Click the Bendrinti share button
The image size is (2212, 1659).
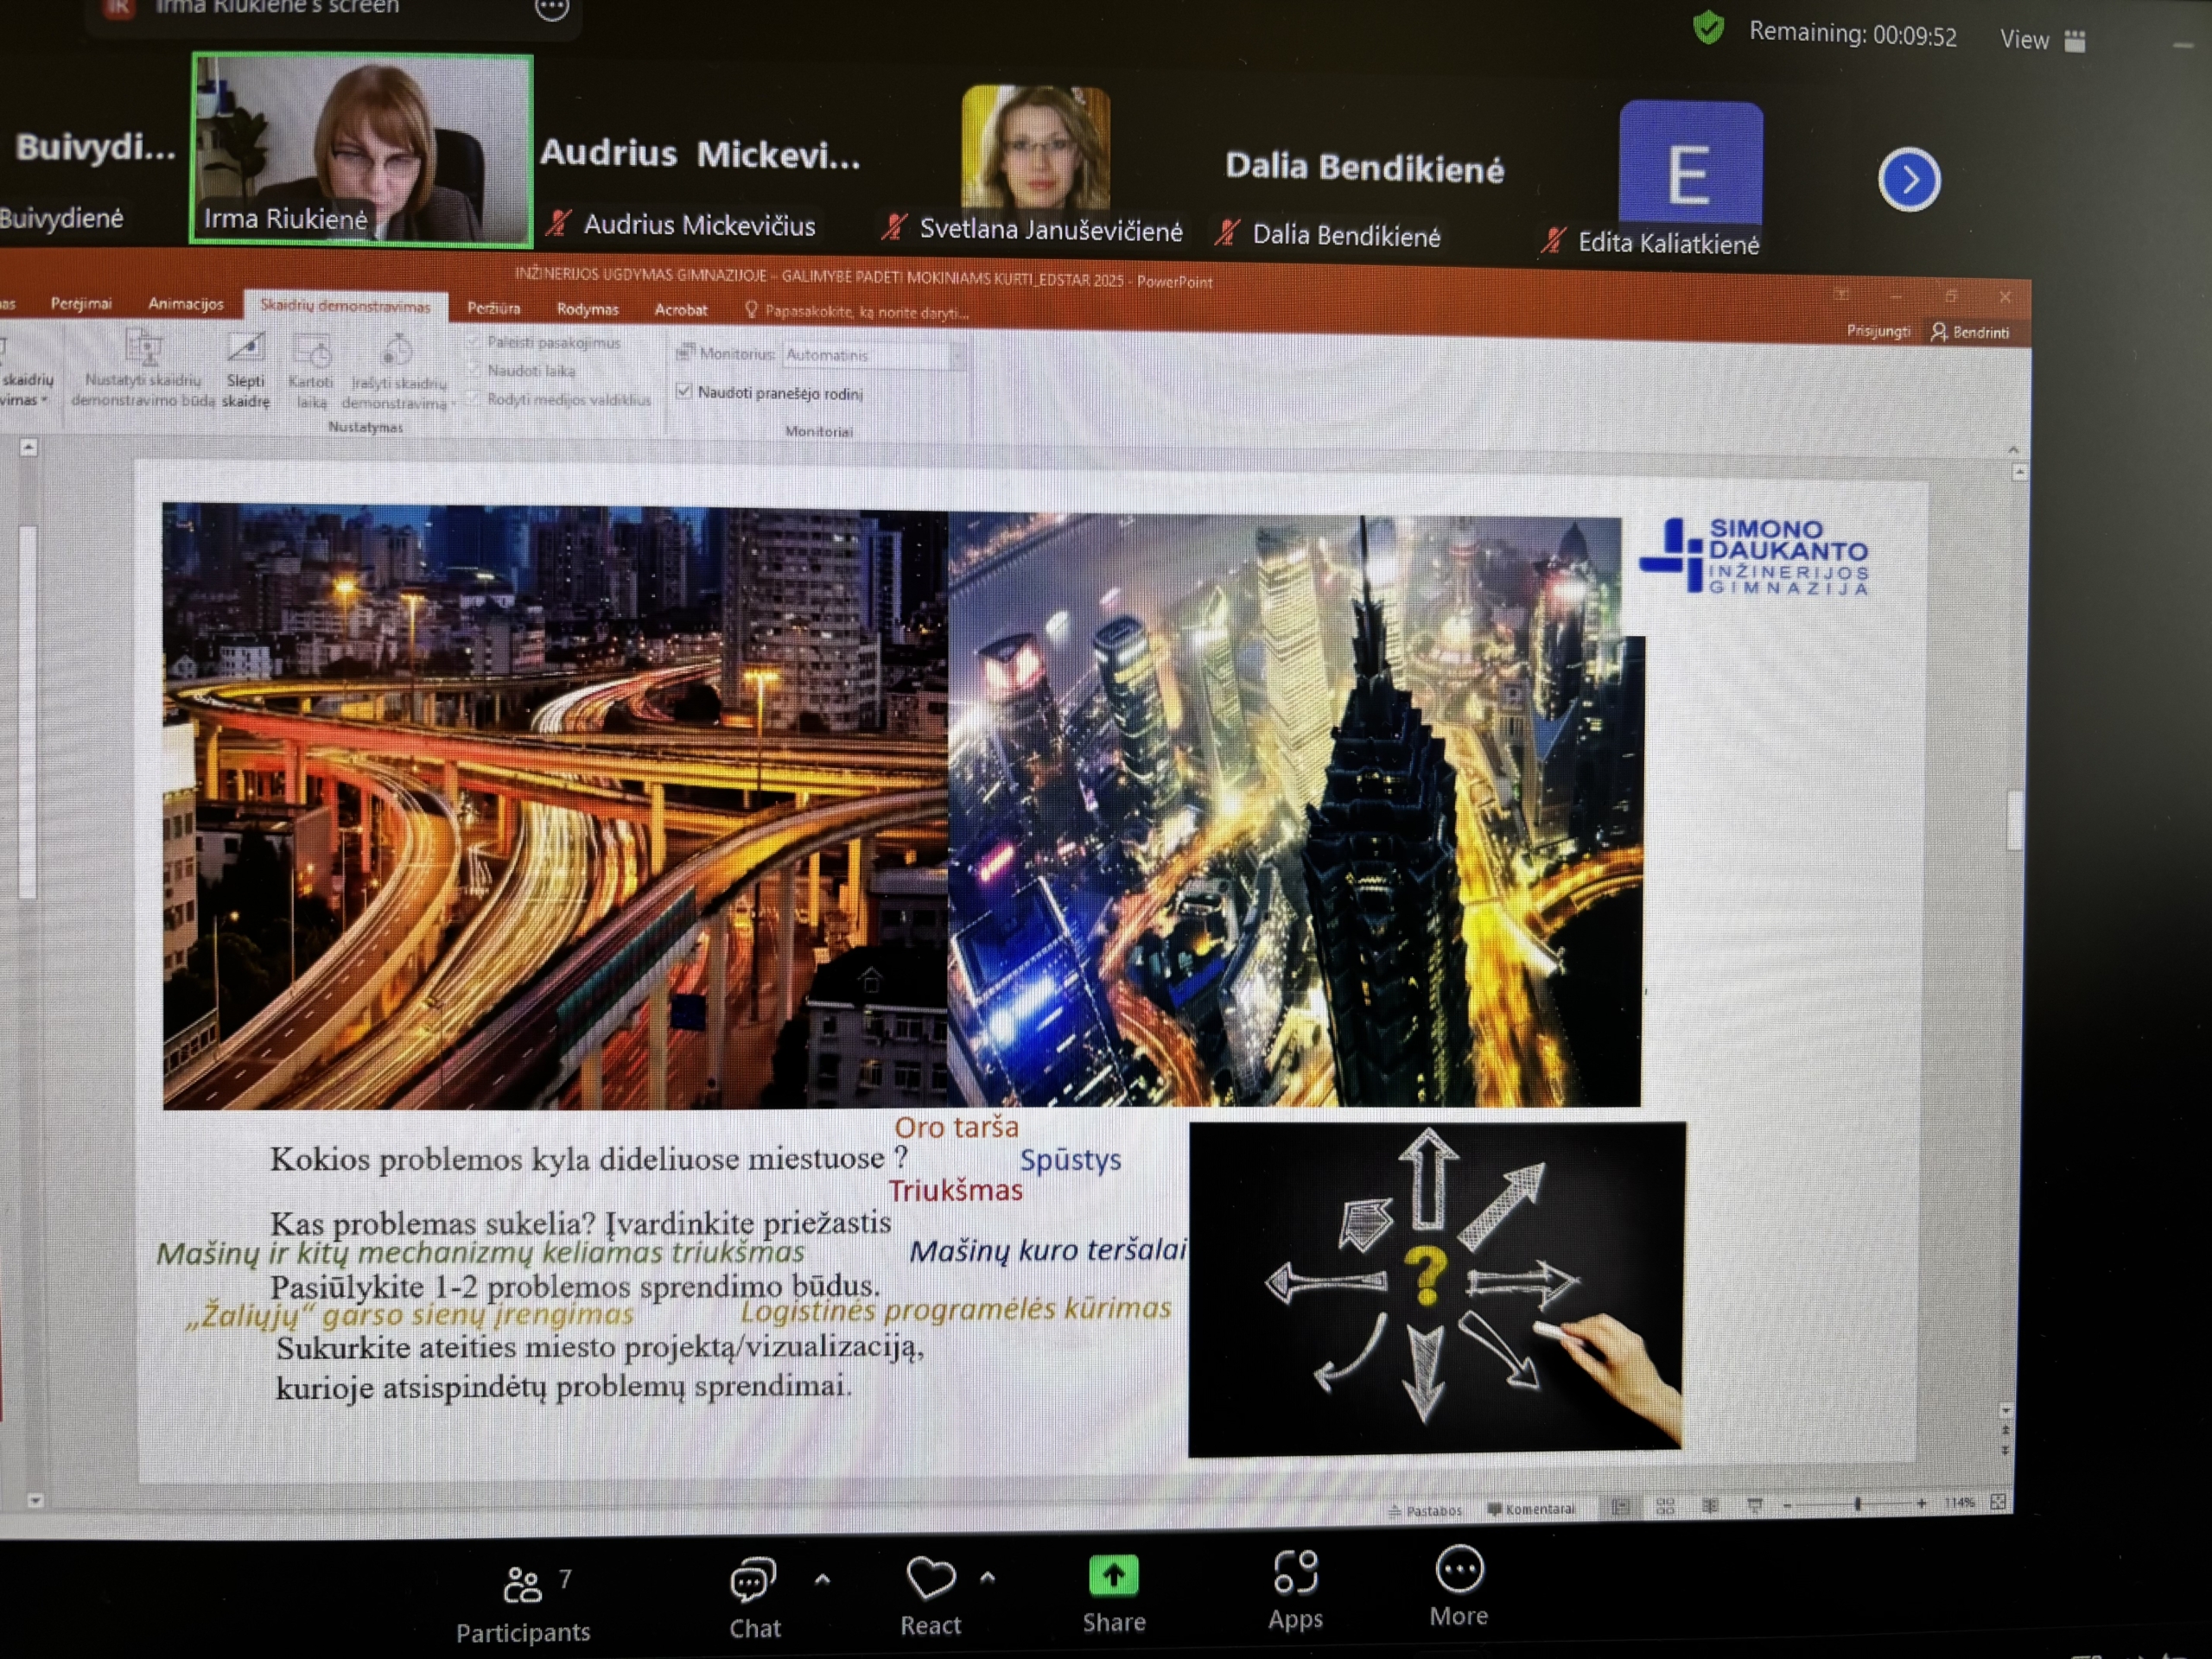1970,332
